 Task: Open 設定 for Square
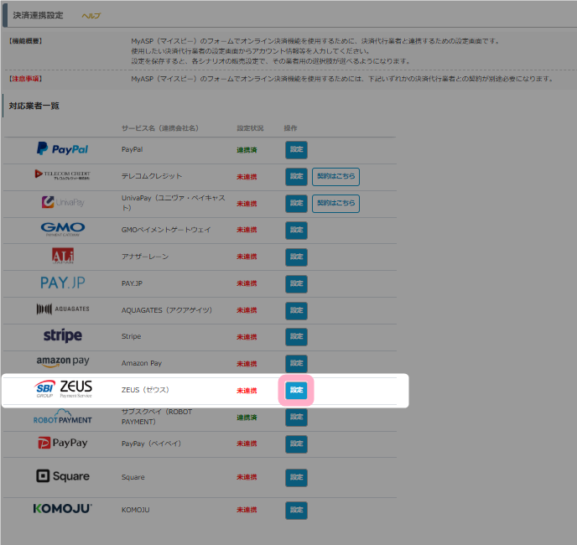[x=296, y=477]
